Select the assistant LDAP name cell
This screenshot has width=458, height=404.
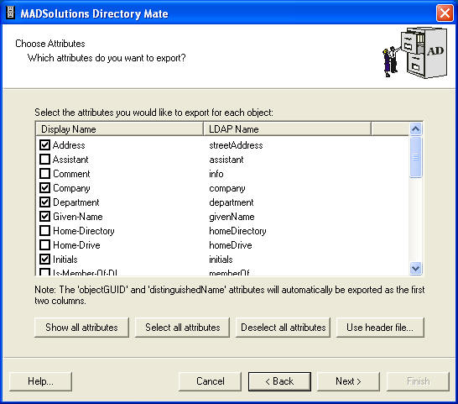tap(226, 160)
